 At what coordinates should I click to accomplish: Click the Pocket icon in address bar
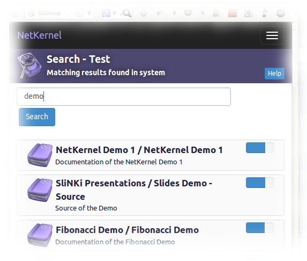click(x=80, y=13)
